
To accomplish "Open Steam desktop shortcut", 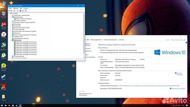I will click(4, 77).
